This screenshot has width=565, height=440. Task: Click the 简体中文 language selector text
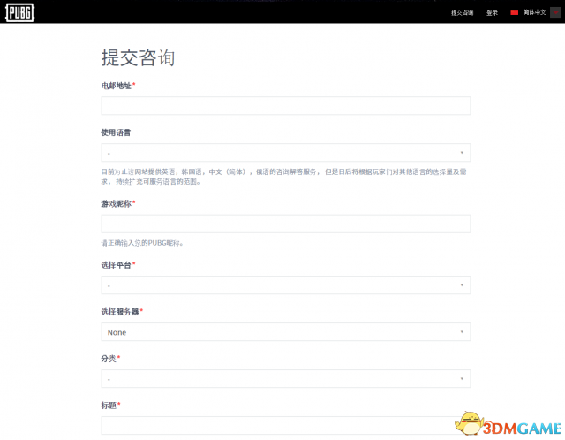click(535, 12)
